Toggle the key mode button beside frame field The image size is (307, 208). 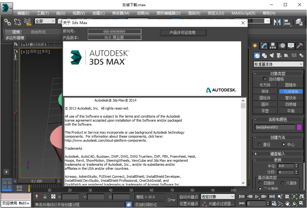[242, 203]
